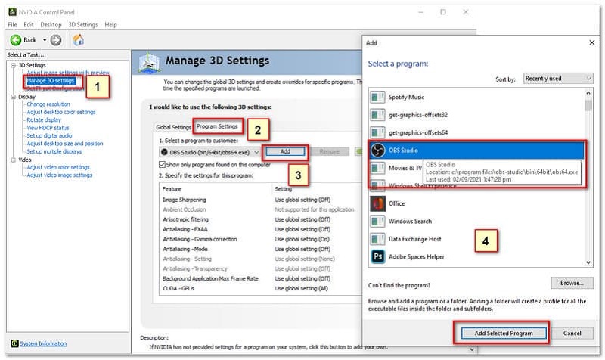This screenshot has width=605, height=360.
Task: Click the NVIDIA Control Panel title icon
Action: click(x=12, y=12)
